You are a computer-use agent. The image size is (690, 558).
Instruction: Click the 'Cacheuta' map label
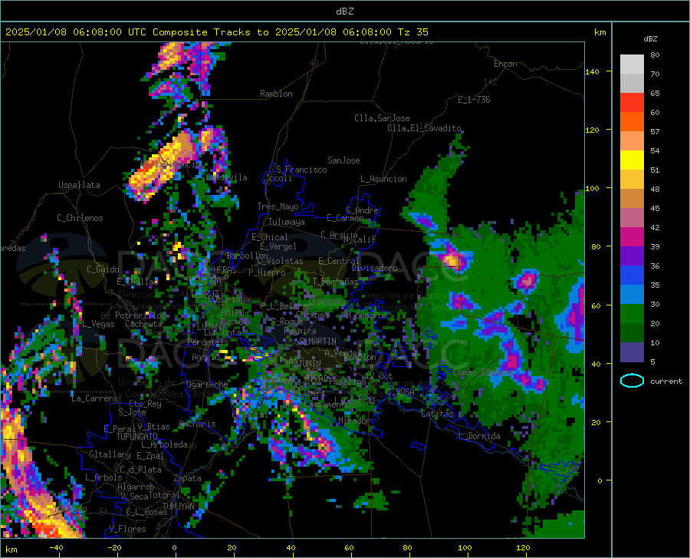[143, 324]
